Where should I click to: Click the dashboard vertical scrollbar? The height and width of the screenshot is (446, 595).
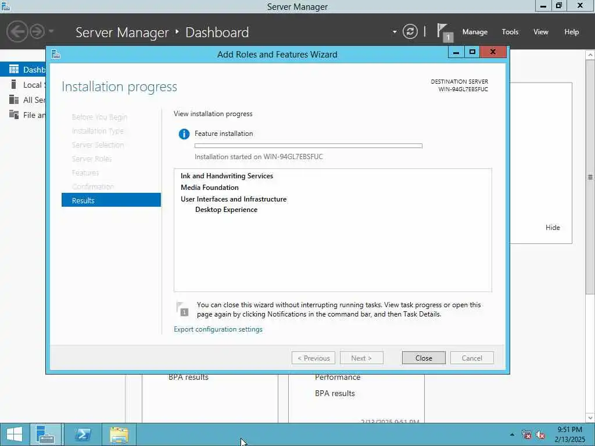click(590, 177)
